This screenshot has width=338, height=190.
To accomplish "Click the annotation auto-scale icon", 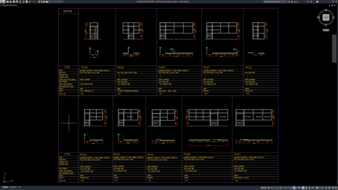I will tap(306, 188).
